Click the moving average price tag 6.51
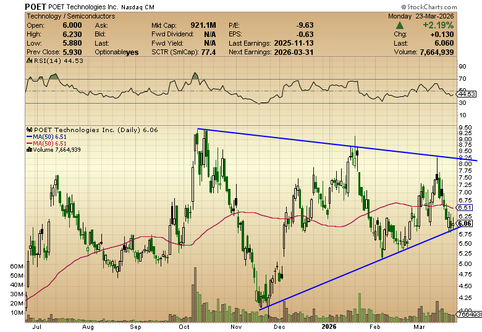 pos(465,208)
